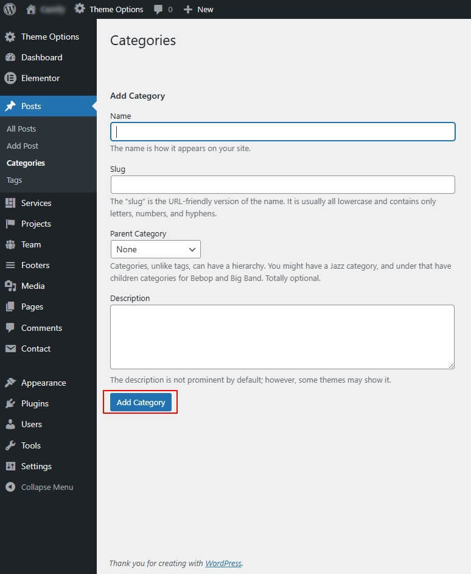Open Theme Options in top admin bar
This screenshot has height=574, width=471.
click(109, 10)
